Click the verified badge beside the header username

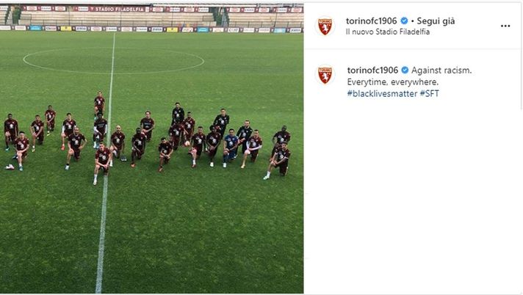(x=404, y=21)
